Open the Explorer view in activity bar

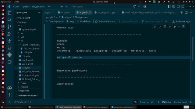9,13
